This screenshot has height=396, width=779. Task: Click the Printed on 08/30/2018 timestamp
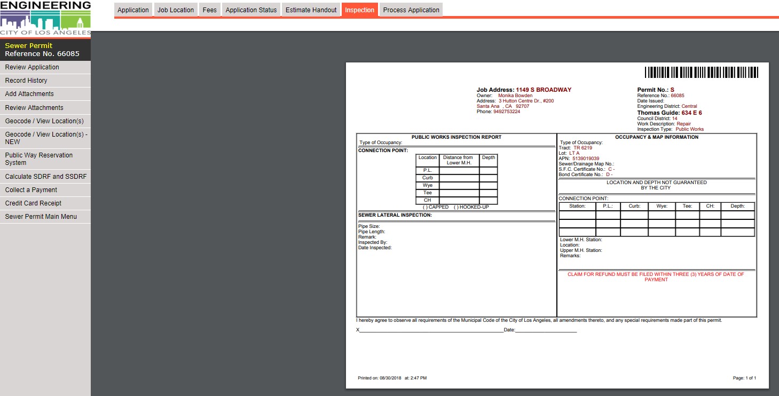click(392, 378)
